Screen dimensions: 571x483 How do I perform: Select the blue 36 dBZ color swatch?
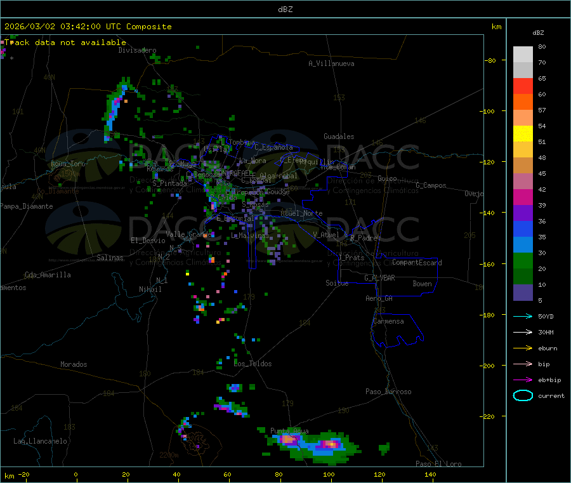point(523,228)
